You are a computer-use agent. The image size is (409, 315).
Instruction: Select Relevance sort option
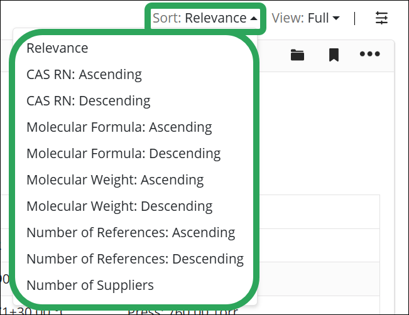coord(57,48)
